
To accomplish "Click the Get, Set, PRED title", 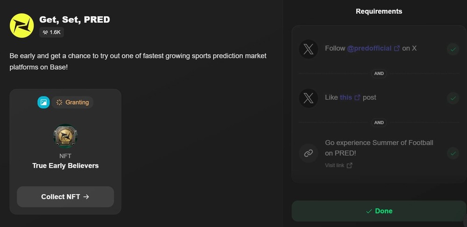I will coord(75,20).
